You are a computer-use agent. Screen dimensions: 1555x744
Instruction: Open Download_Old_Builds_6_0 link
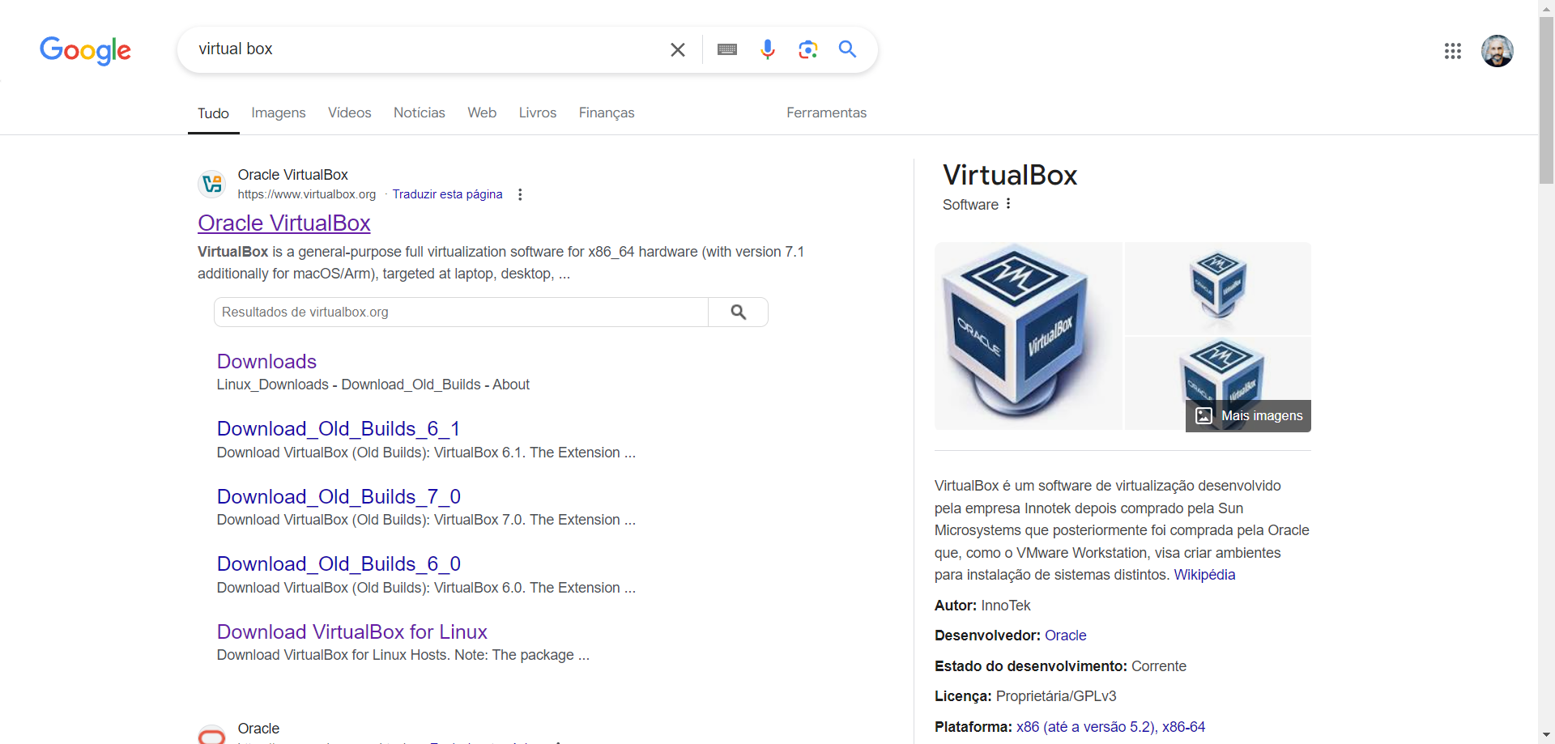pyautogui.click(x=339, y=563)
